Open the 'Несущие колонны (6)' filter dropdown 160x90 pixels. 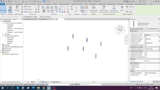coord(139,29)
